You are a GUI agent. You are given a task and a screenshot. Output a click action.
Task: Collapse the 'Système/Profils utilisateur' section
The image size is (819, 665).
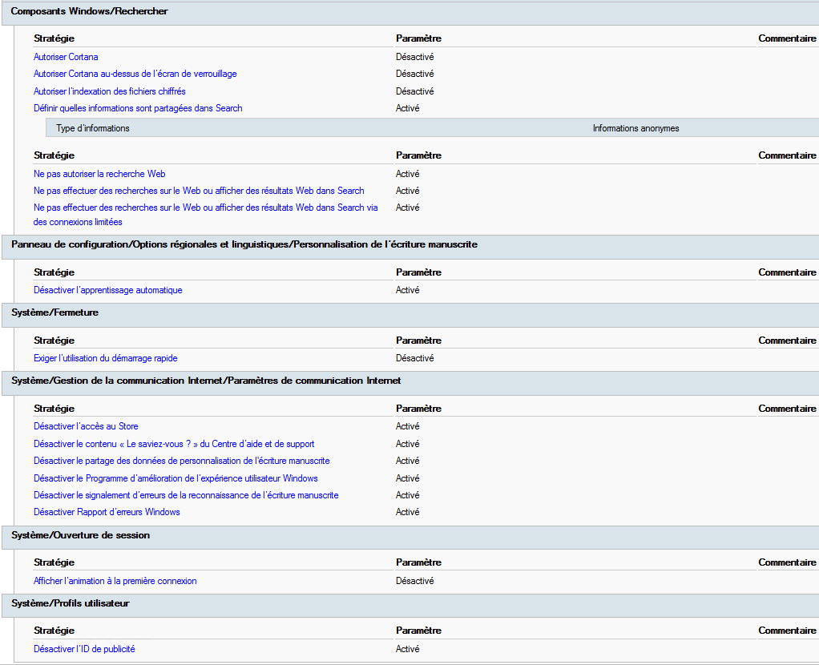pos(70,603)
